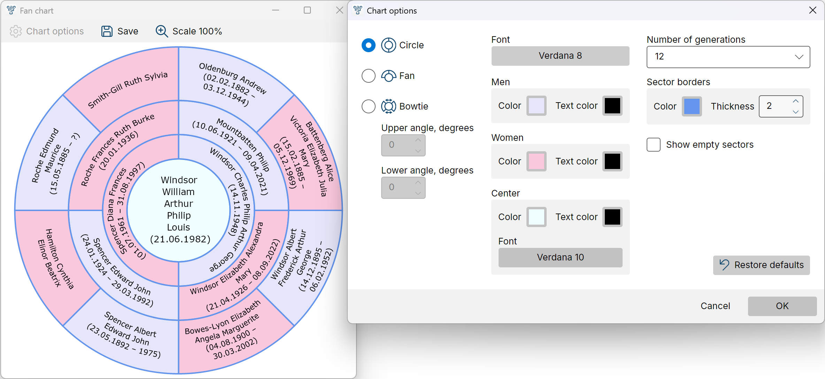
Task: Decrease the sector border Thickness value
Action: (796, 112)
